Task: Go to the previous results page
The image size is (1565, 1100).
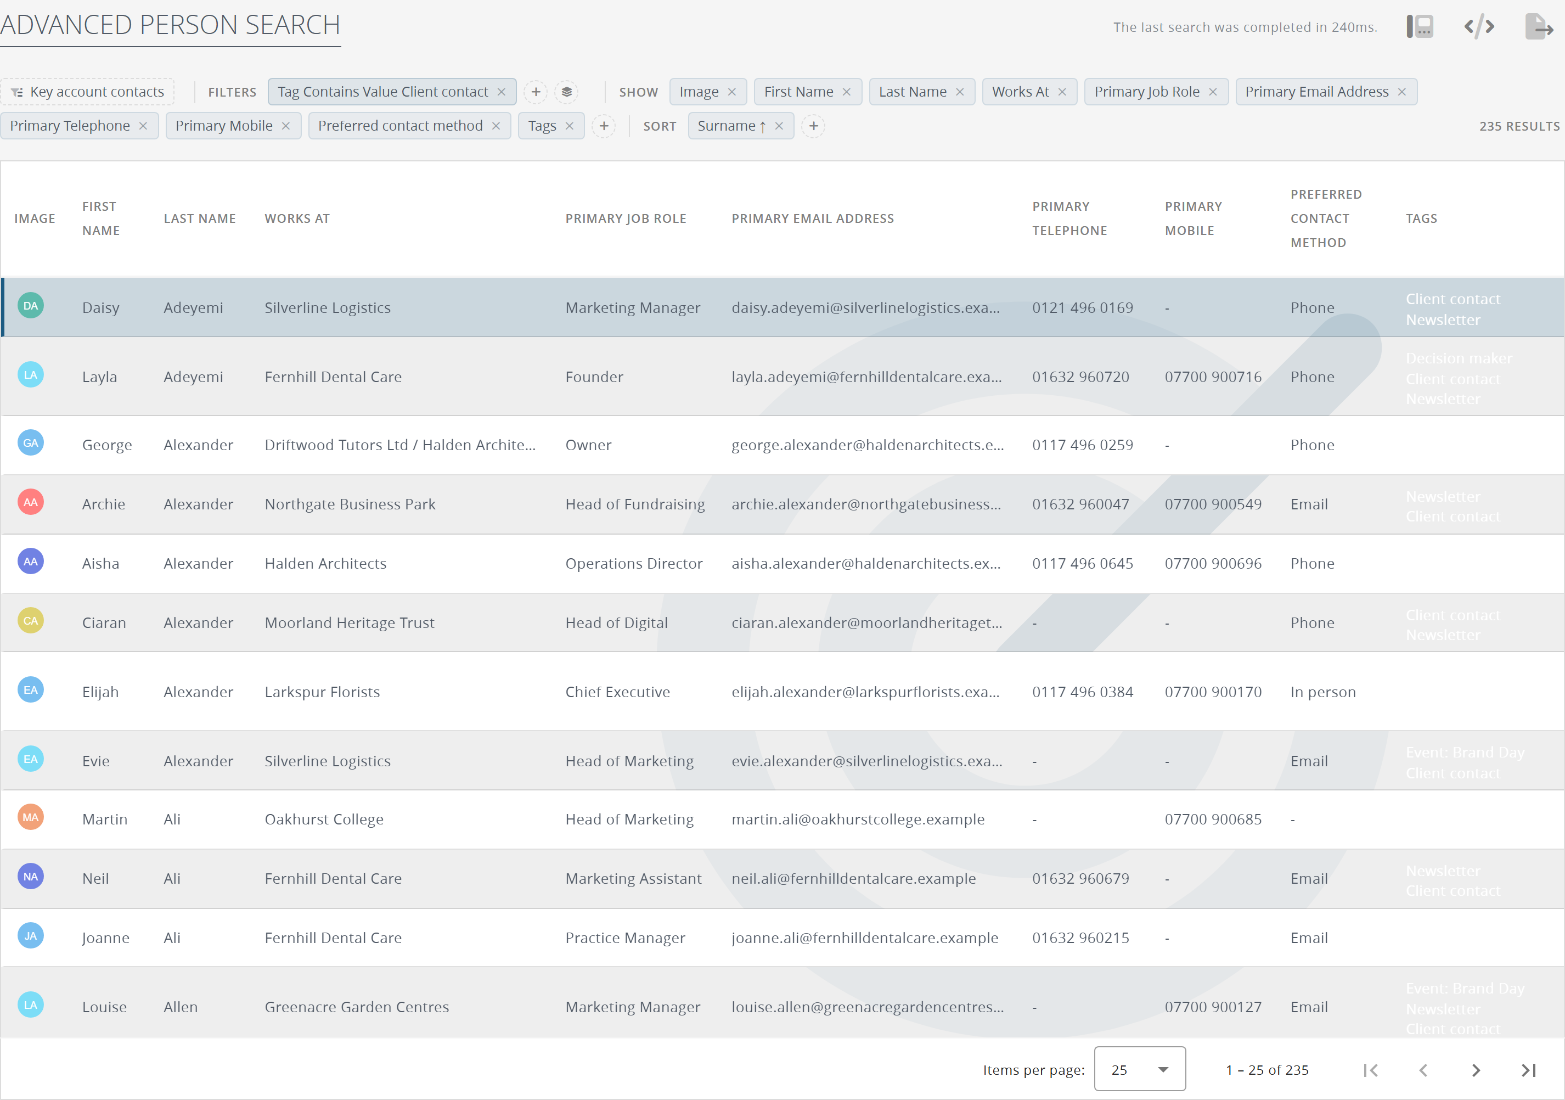Action: pos(1423,1069)
